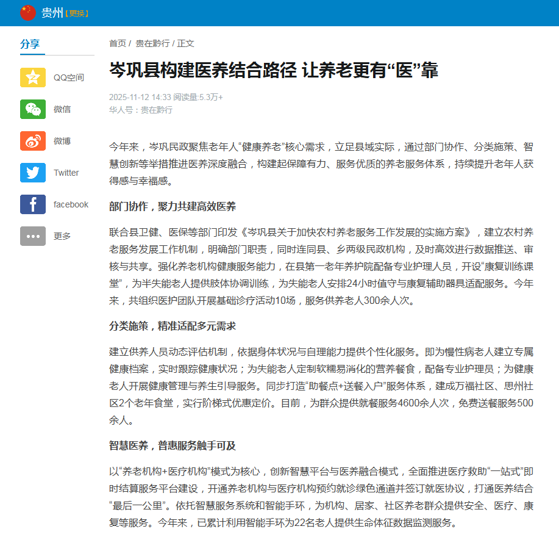Click the 分享 section header
This screenshot has height=540, width=559.
[30, 45]
